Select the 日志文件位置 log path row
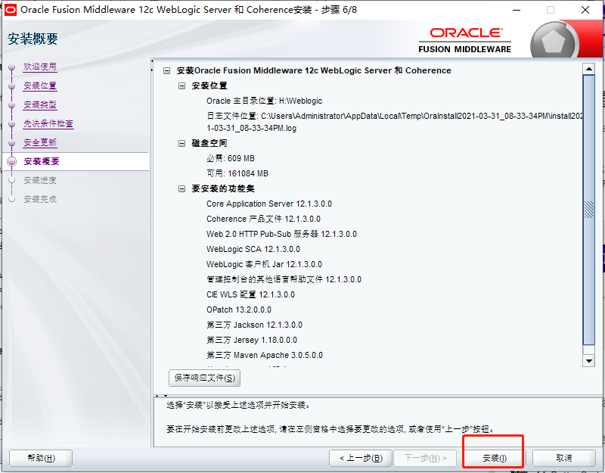This screenshot has width=605, height=473. pos(394,122)
